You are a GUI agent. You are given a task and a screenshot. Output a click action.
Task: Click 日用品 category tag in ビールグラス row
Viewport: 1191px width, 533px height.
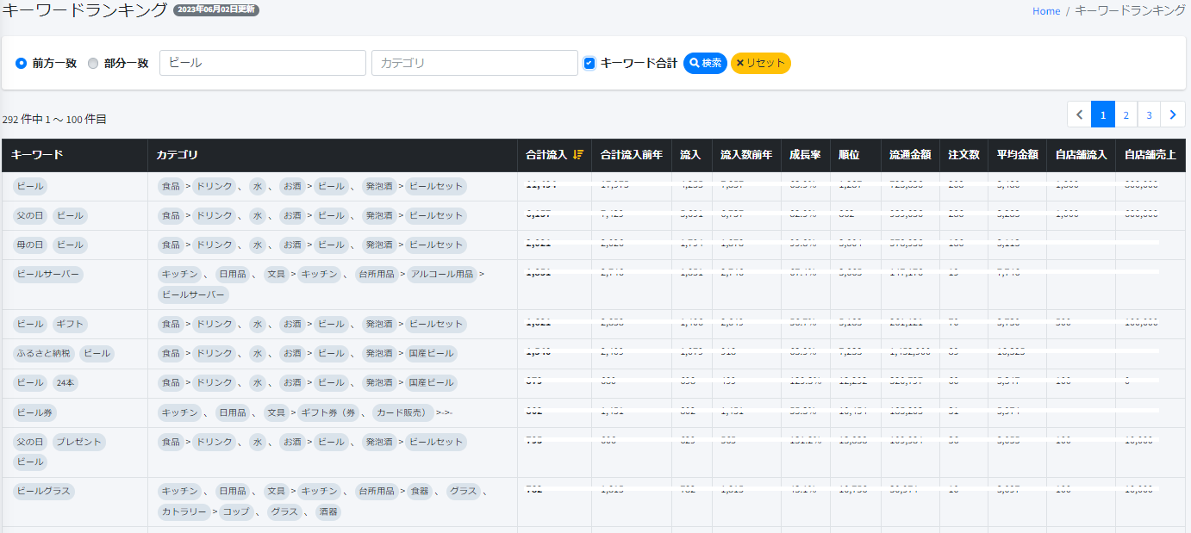tap(233, 491)
